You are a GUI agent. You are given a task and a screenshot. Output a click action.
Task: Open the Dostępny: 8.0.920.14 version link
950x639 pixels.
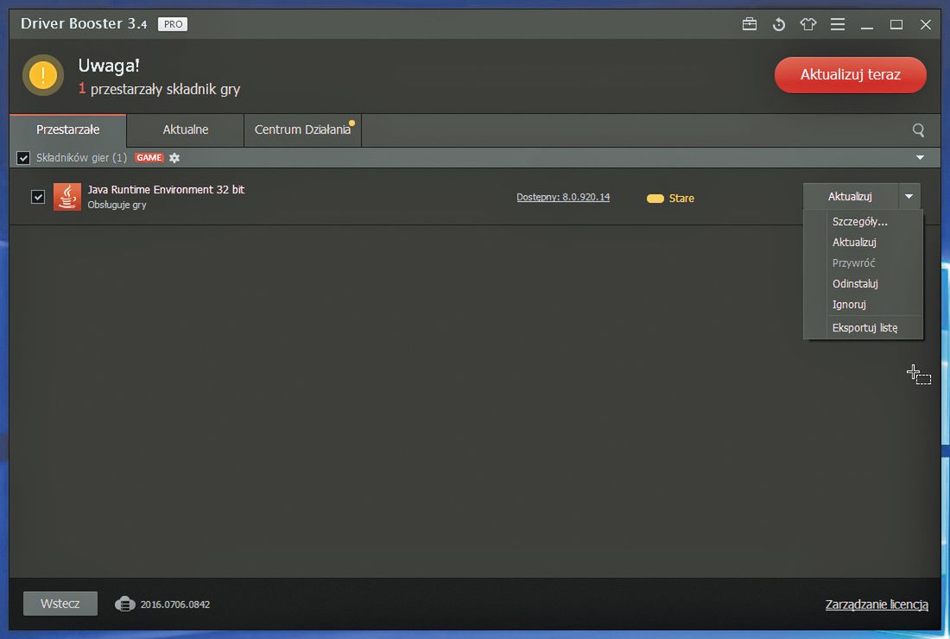(x=563, y=197)
